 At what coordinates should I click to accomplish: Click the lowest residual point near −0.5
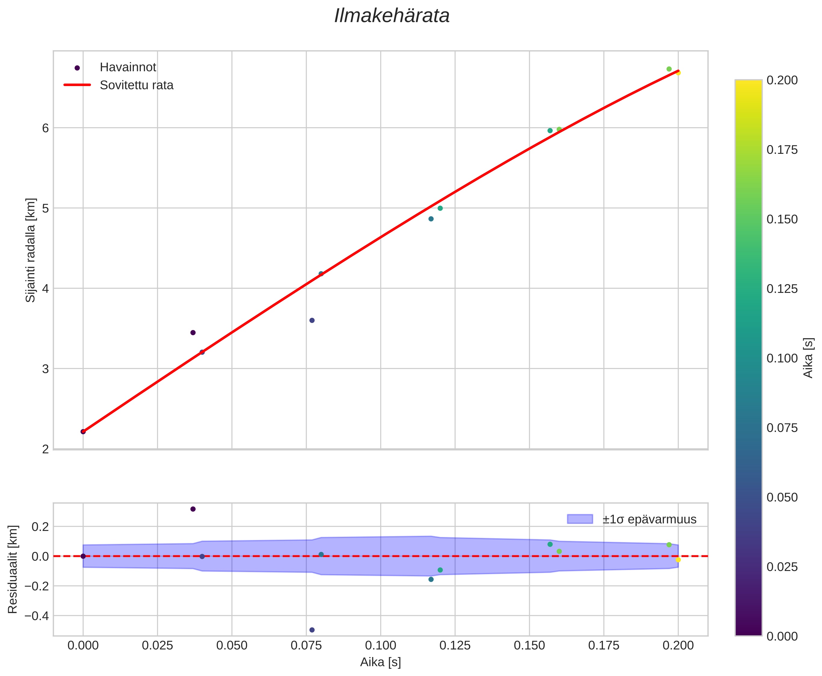point(312,630)
